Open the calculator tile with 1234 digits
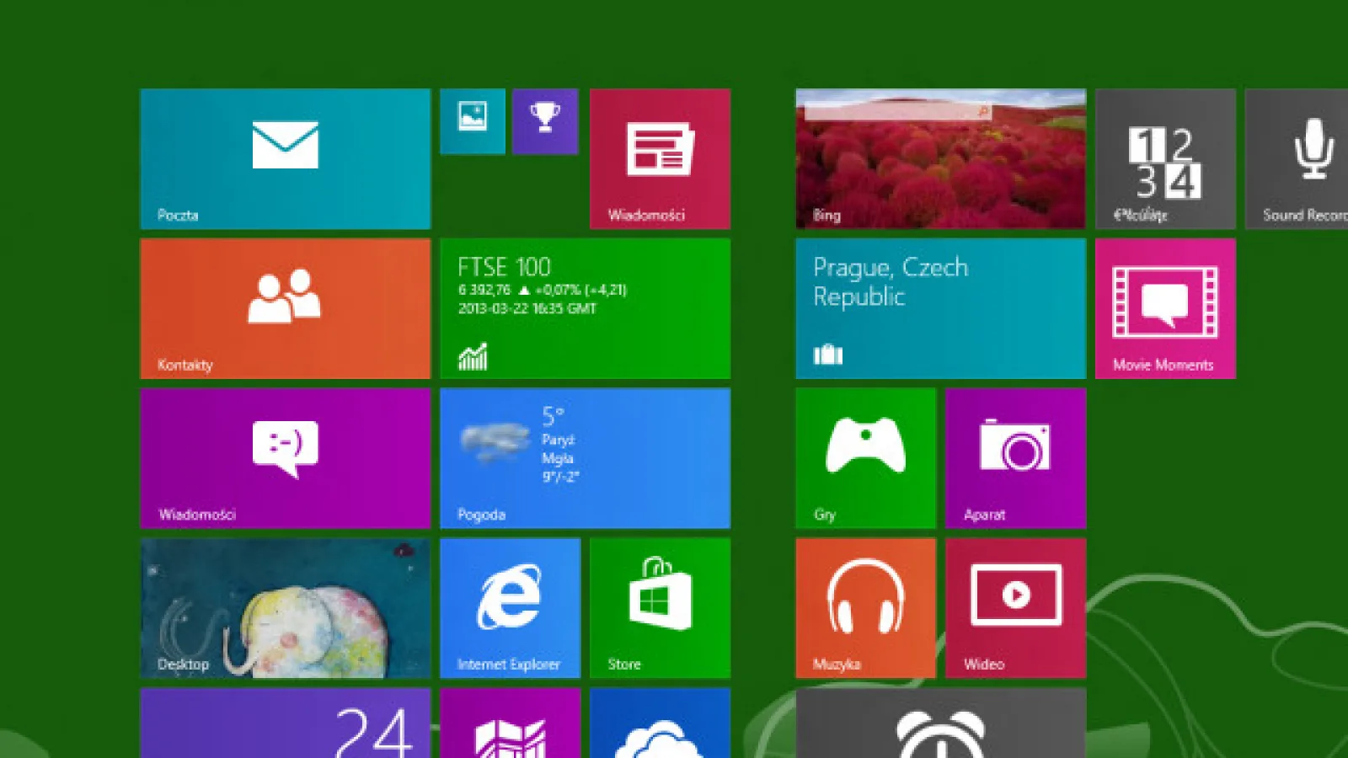The image size is (1348, 758). (1165, 158)
